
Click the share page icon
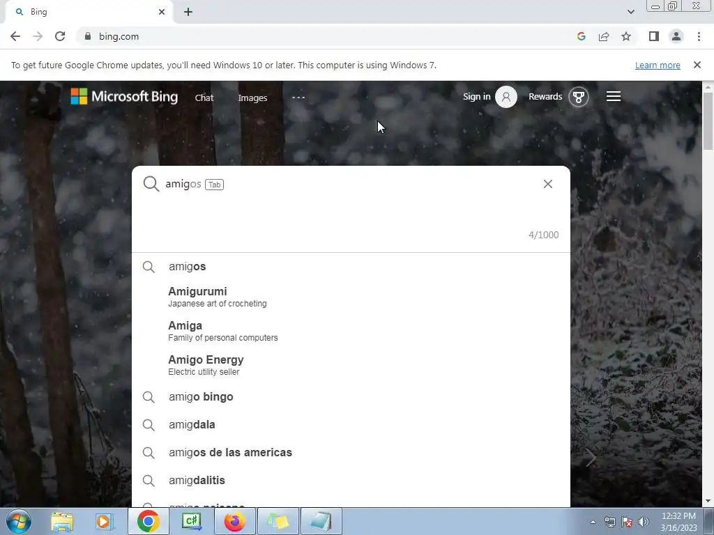[604, 36]
